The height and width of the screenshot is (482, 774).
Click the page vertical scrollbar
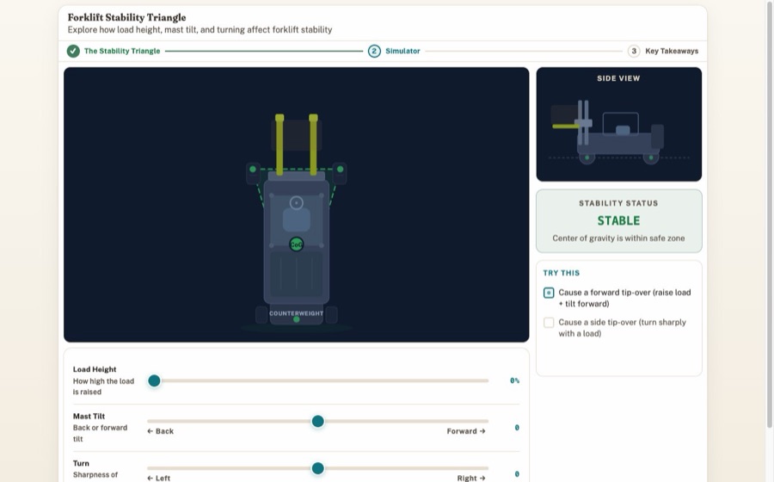770,215
